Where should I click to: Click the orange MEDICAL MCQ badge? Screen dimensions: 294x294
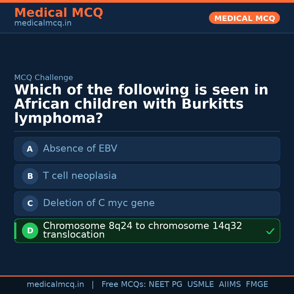pyautogui.click(x=244, y=18)
